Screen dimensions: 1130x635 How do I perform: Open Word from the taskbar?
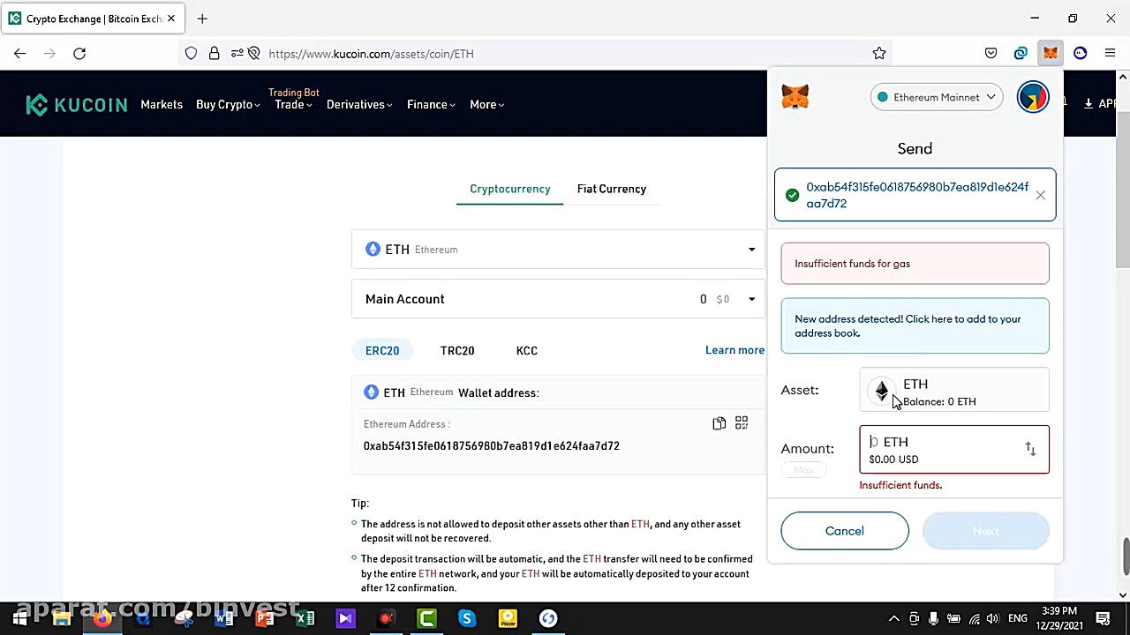point(223,619)
